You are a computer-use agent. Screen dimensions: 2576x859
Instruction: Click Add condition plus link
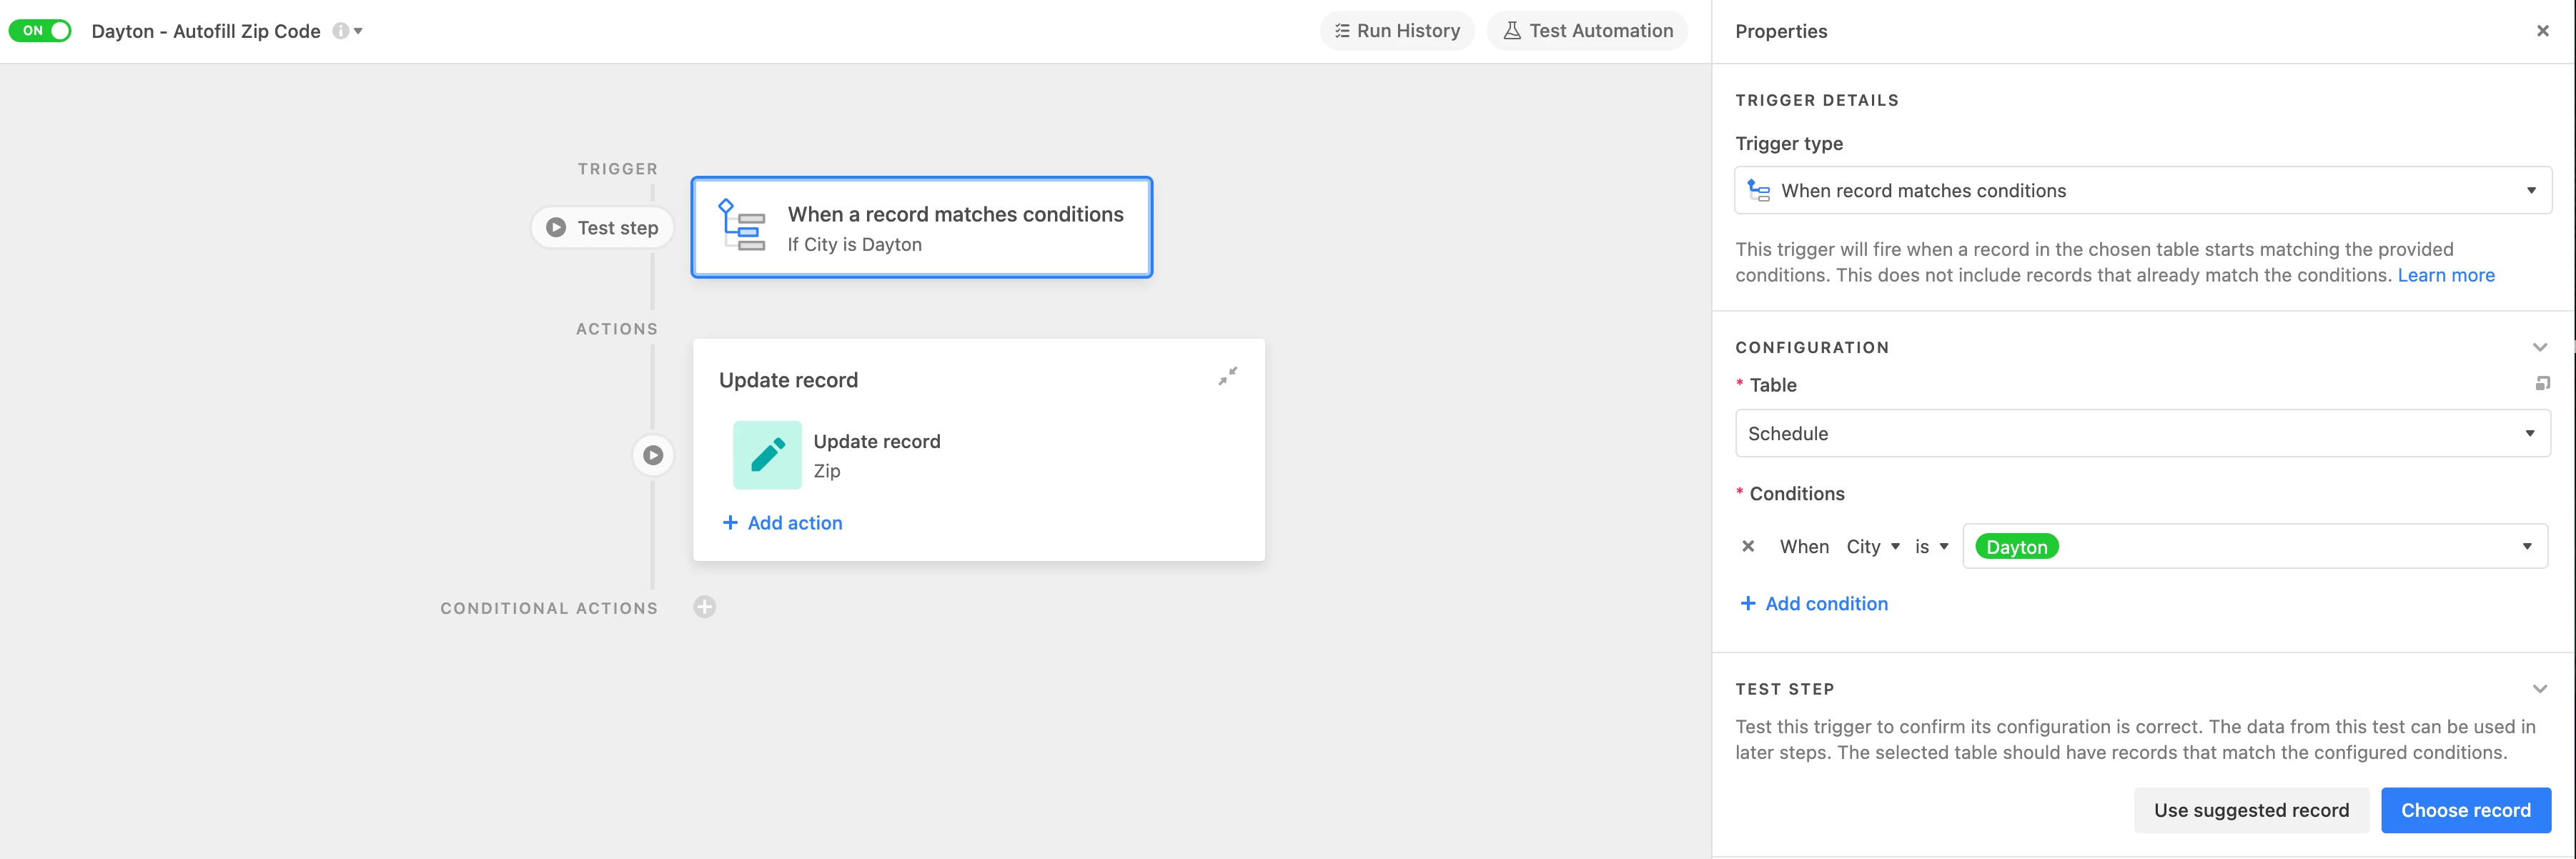1814,604
